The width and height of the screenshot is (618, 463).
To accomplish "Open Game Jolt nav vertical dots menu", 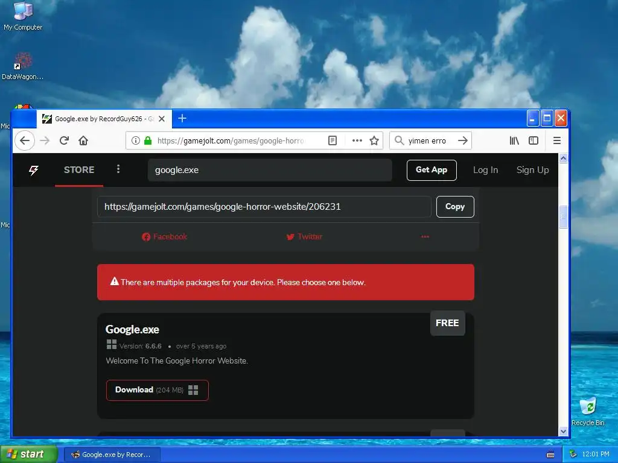I will (118, 169).
